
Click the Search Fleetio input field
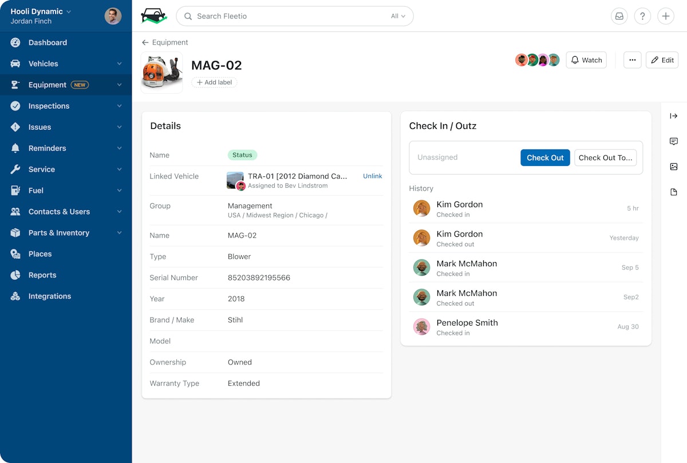click(x=286, y=16)
